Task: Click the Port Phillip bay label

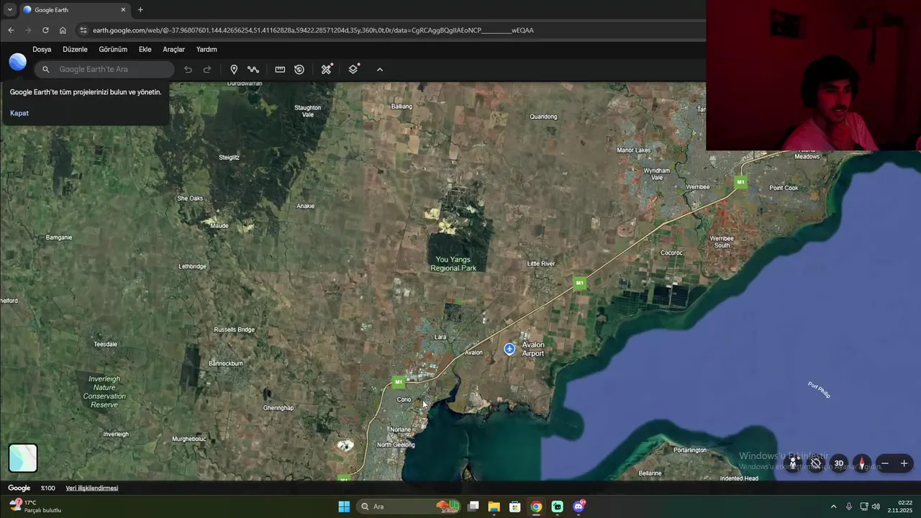Action: tap(819, 390)
